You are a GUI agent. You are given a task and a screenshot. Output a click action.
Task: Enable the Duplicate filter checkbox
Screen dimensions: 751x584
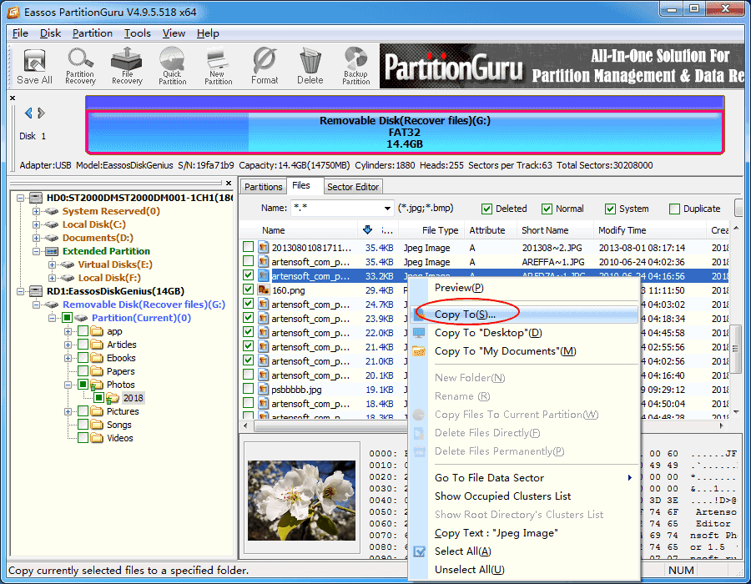[674, 209]
